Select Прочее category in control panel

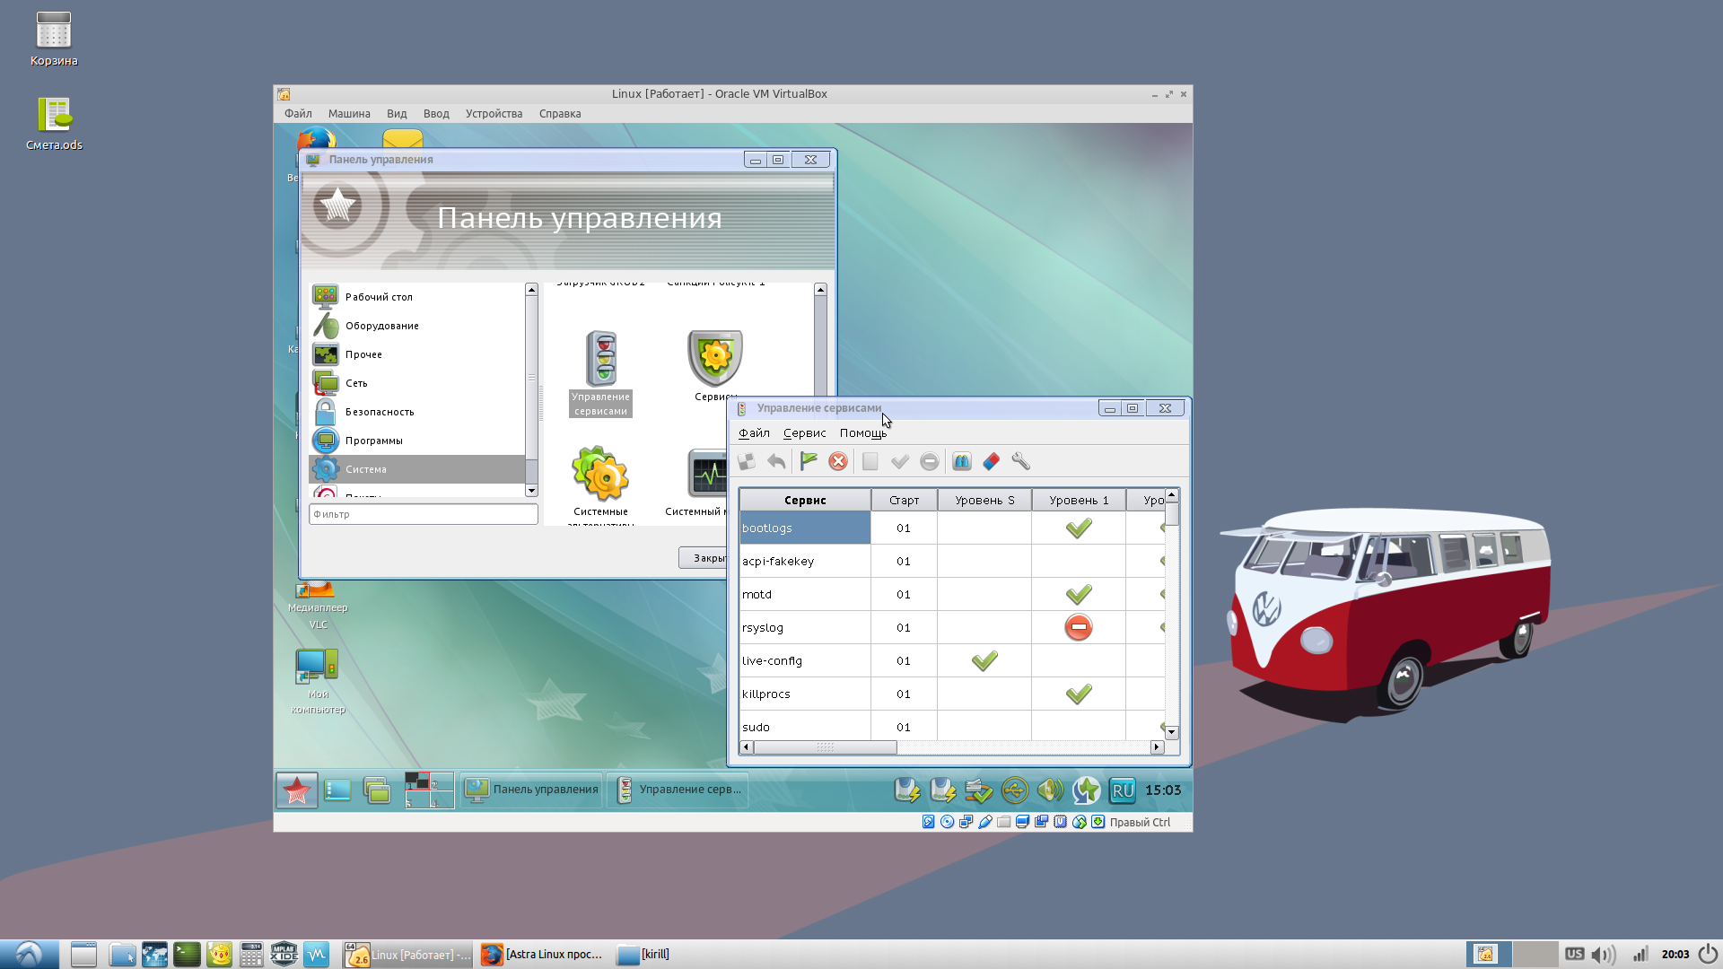pos(417,354)
